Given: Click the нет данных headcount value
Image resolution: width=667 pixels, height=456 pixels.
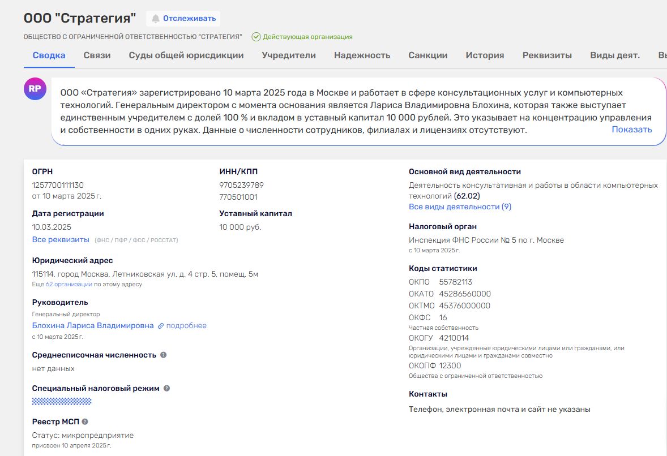Looking at the screenshot, I should 53,369.
